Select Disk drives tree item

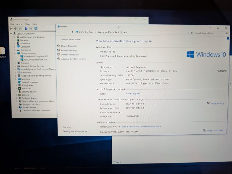pyautogui.click(x=25, y=50)
